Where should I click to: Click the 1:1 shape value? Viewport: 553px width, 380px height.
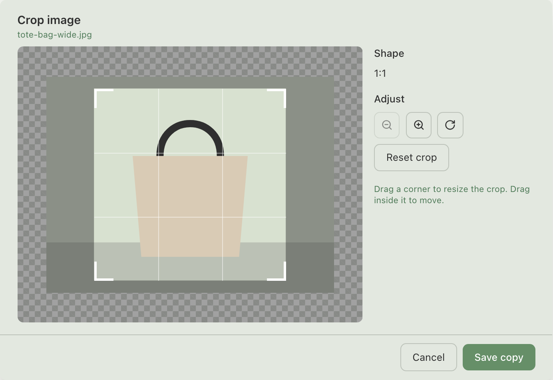(380, 74)
